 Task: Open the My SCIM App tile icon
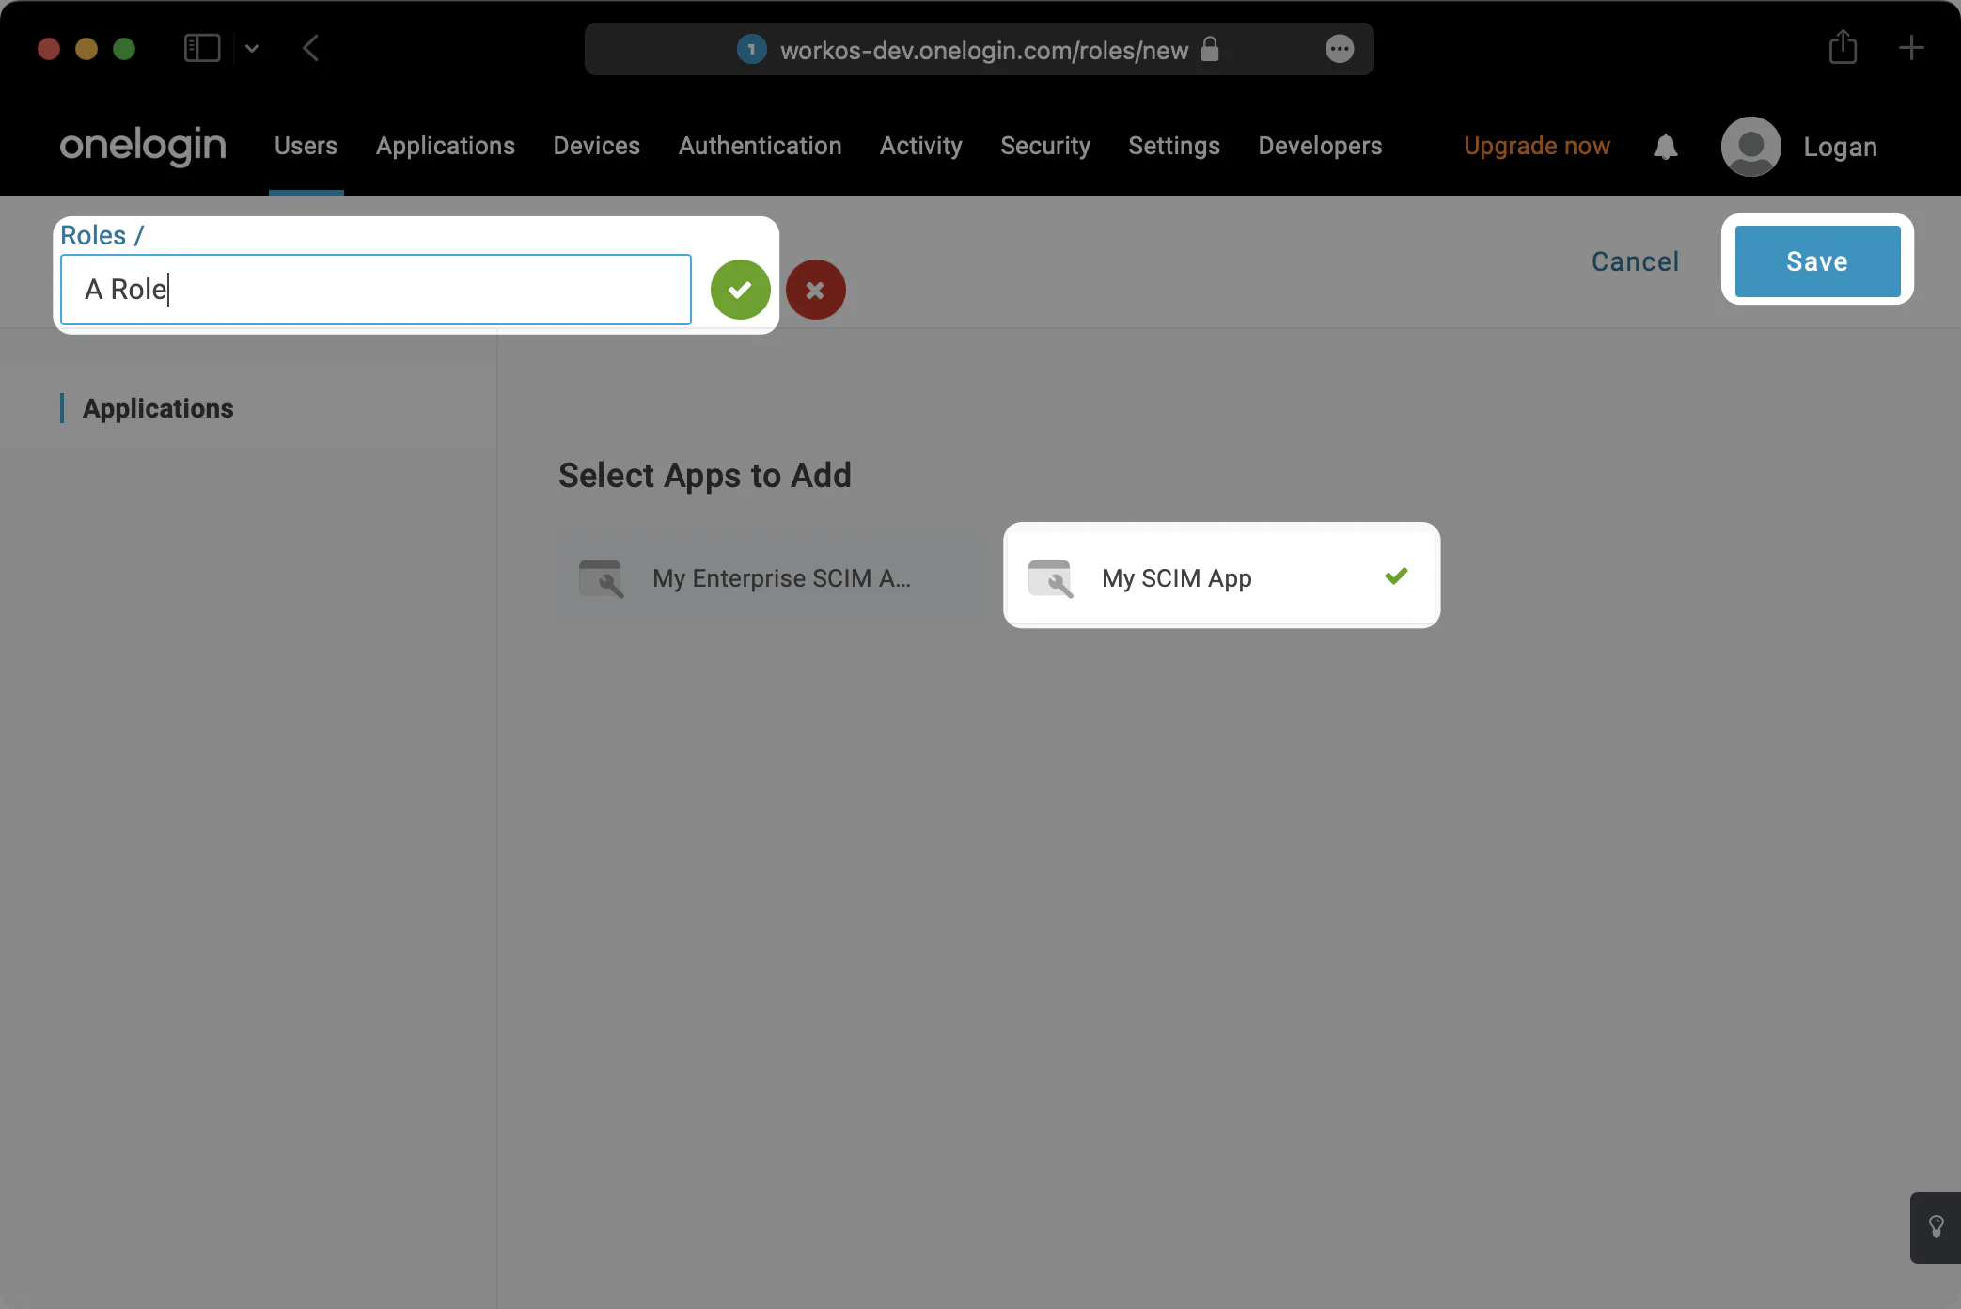click(x=1052, y=578)
